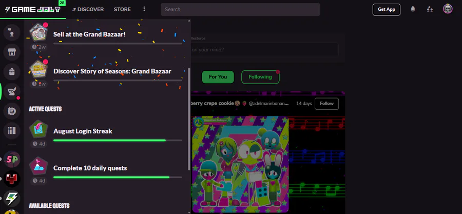
Task: Click Complete 10 daily quests progress bar
Action: point(118,177)
